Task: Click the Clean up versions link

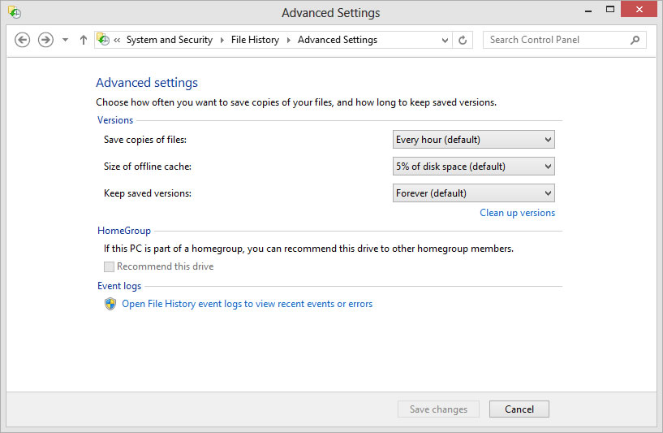Action: [517, 213]
